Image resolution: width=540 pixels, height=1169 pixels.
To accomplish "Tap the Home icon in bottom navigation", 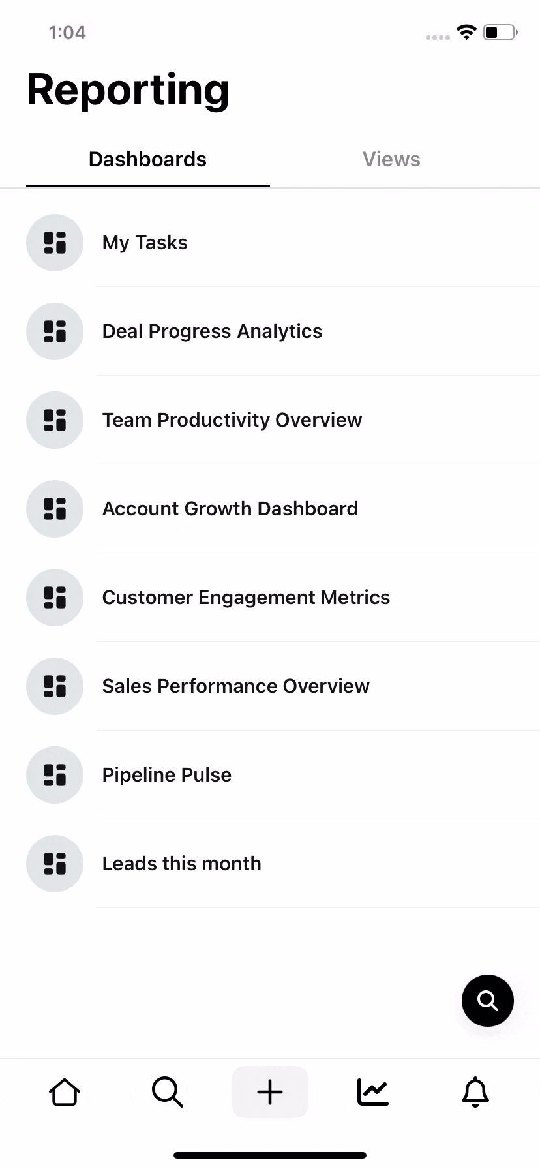I will coord(65,1092).
